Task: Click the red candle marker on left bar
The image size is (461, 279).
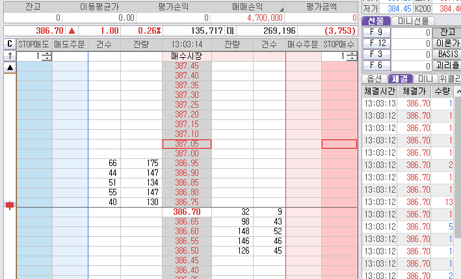Action: click(x=10, y=205)
